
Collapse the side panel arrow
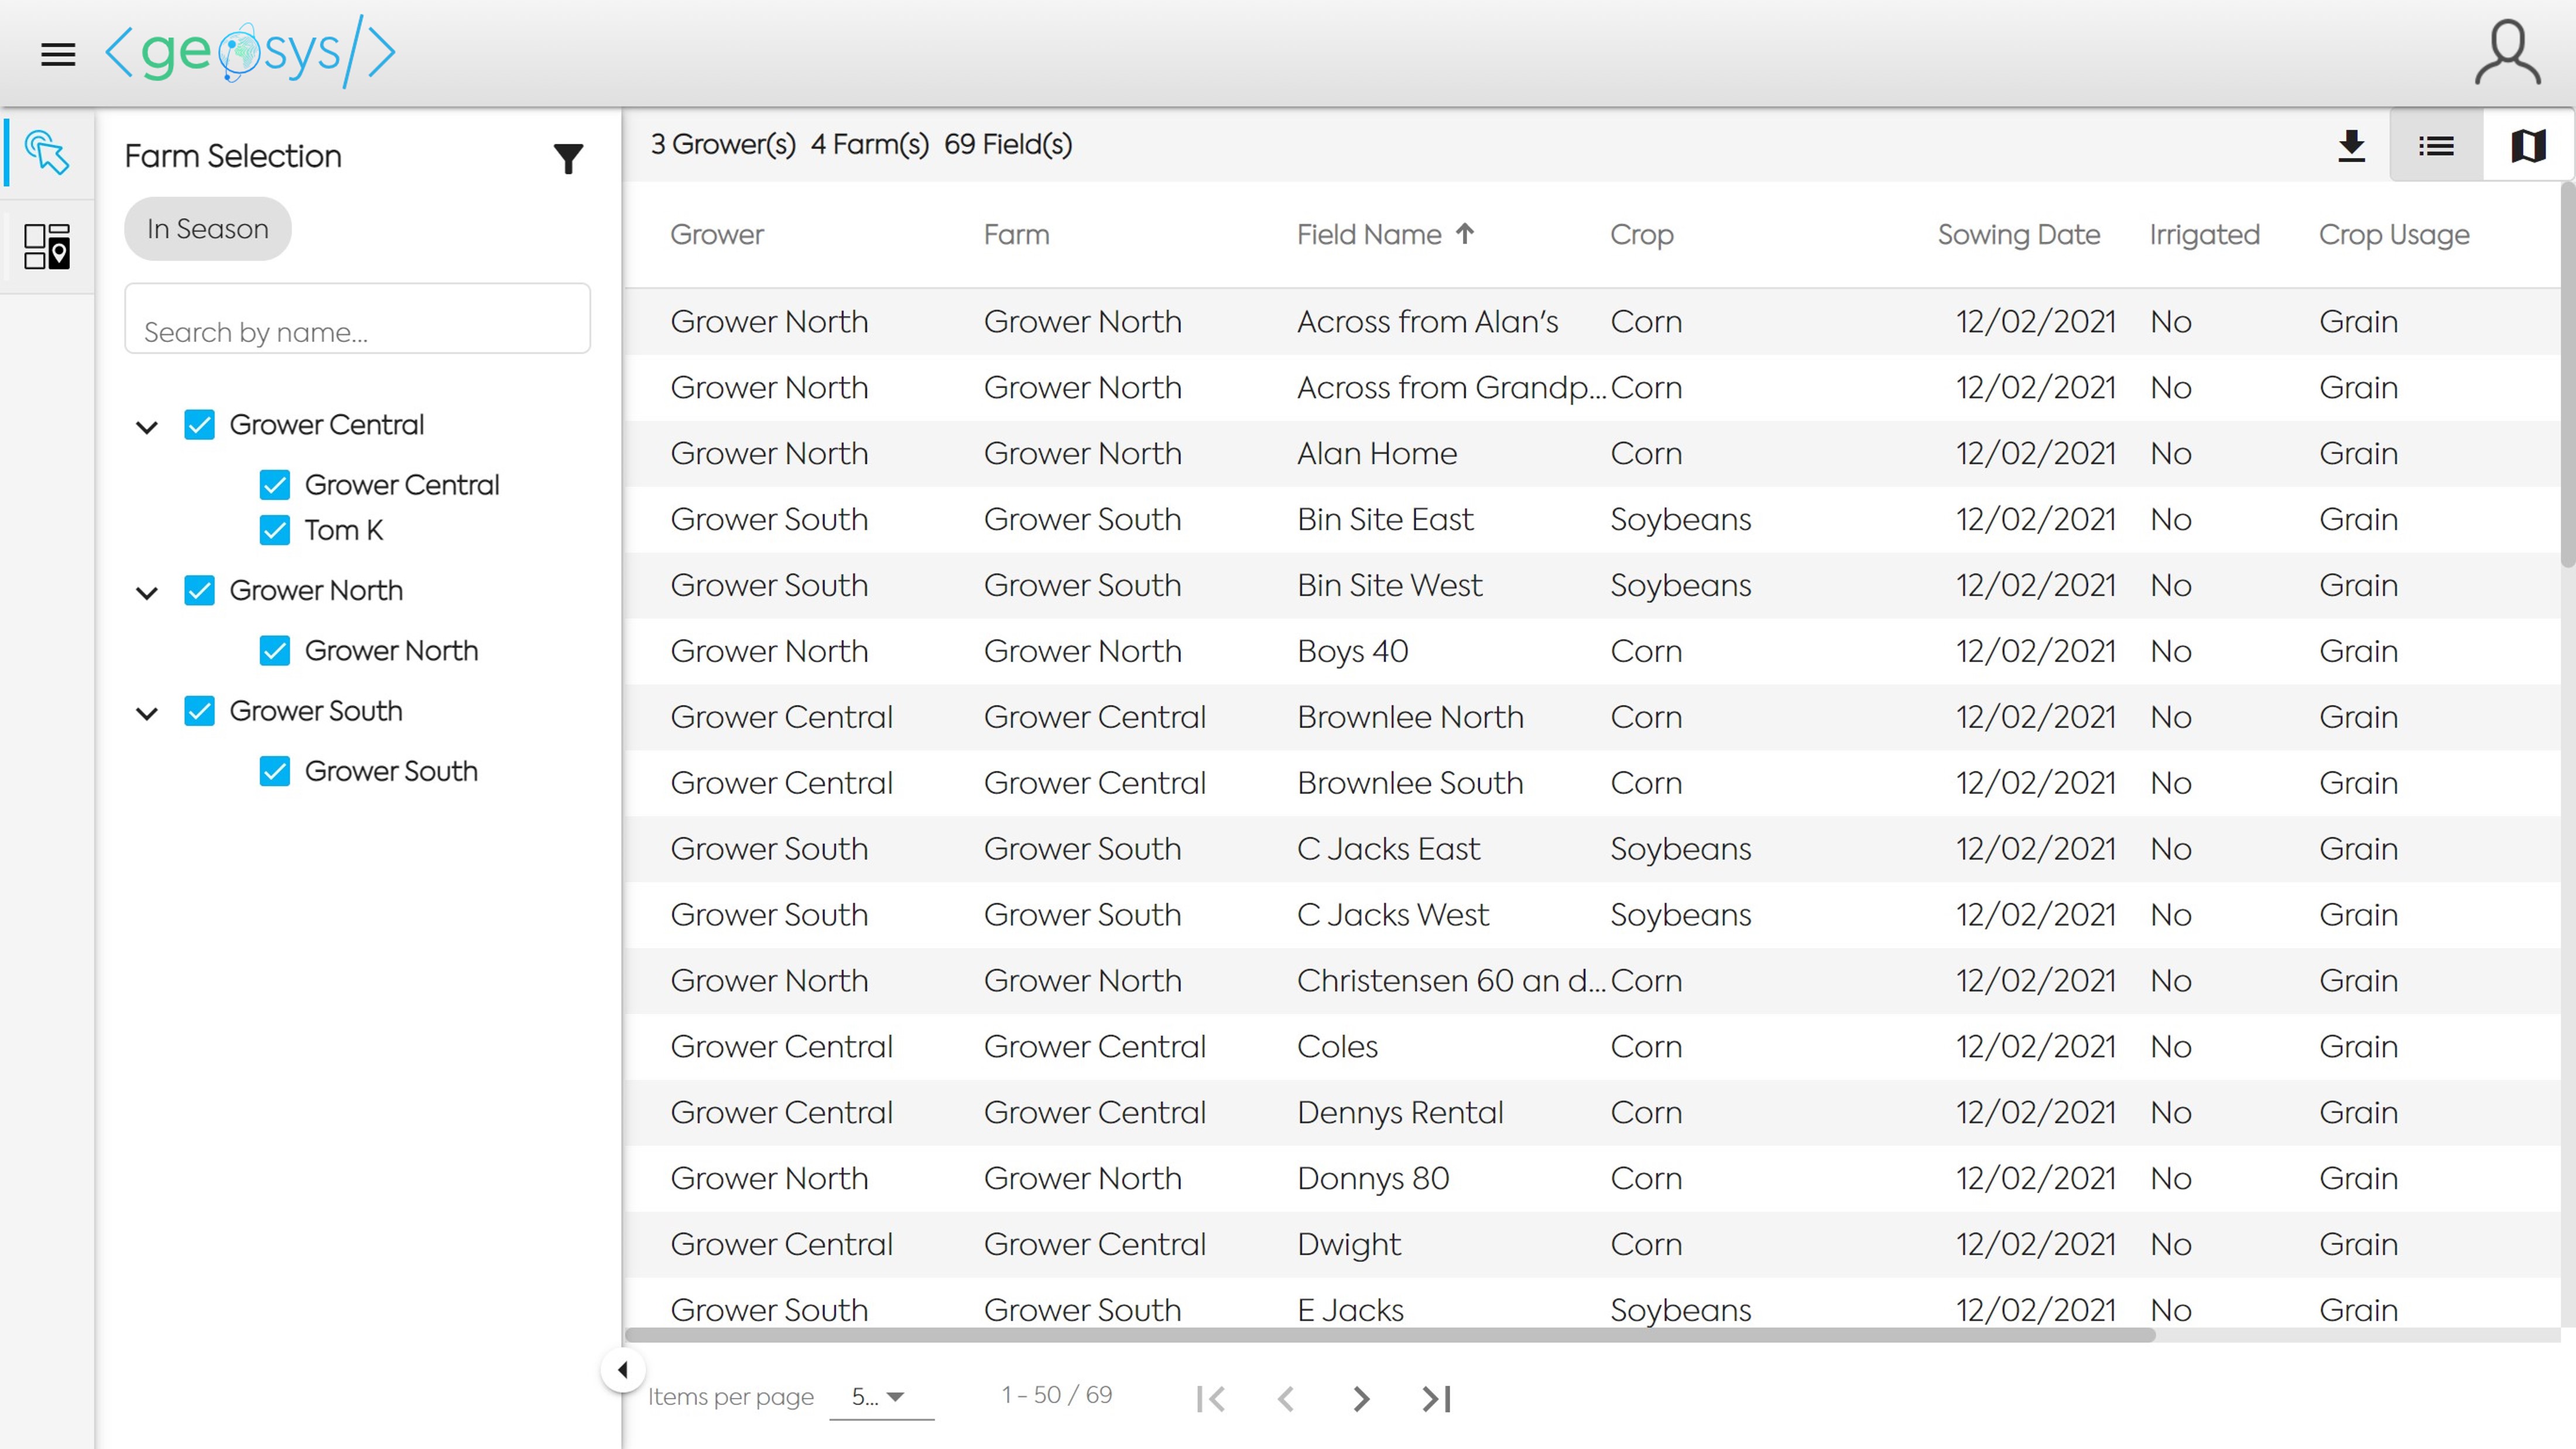click(622, 1370)
